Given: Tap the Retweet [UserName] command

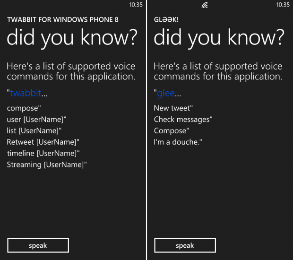Looking at the screenshot, I should [x=43, y=142].
